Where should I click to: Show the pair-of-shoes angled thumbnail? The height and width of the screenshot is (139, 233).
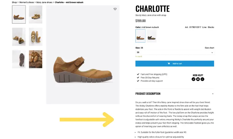[x=19, y=37]
